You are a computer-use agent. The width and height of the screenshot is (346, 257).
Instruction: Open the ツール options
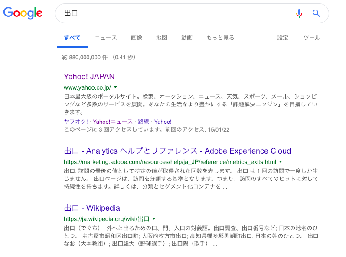point(312,38)
